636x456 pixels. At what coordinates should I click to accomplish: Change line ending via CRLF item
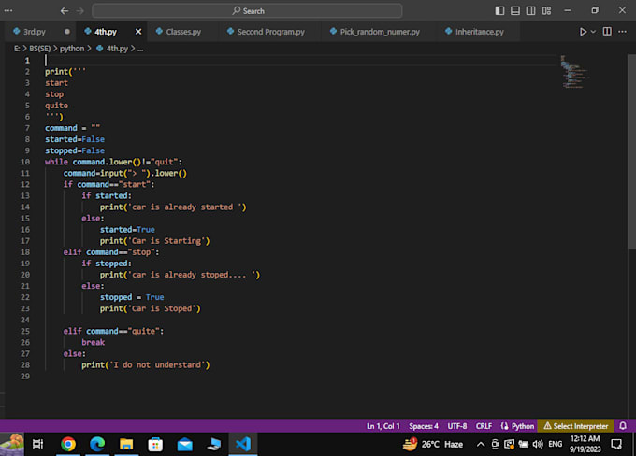click(x=484, y=426)
